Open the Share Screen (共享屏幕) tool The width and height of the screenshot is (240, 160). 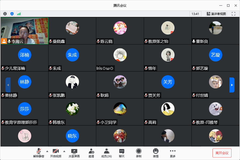point(74,153)
